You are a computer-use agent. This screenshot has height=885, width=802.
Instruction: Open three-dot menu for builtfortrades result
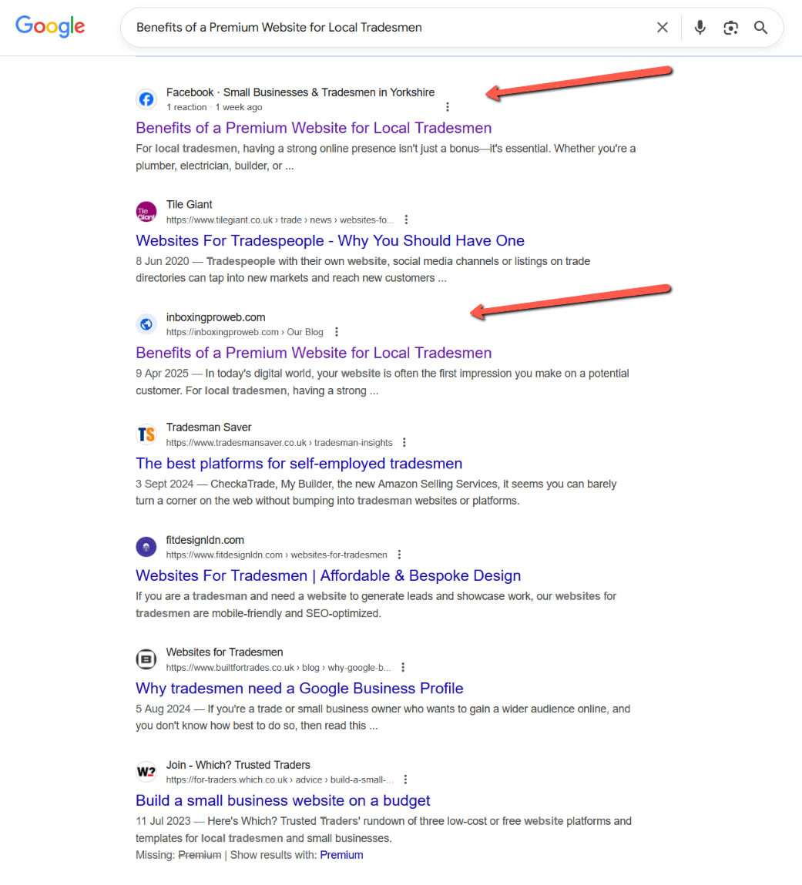[x=402, y=667]
